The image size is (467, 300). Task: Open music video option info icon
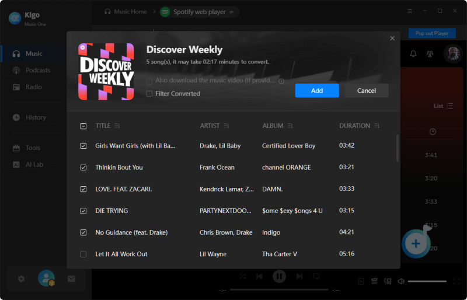[x=281, y=81]
